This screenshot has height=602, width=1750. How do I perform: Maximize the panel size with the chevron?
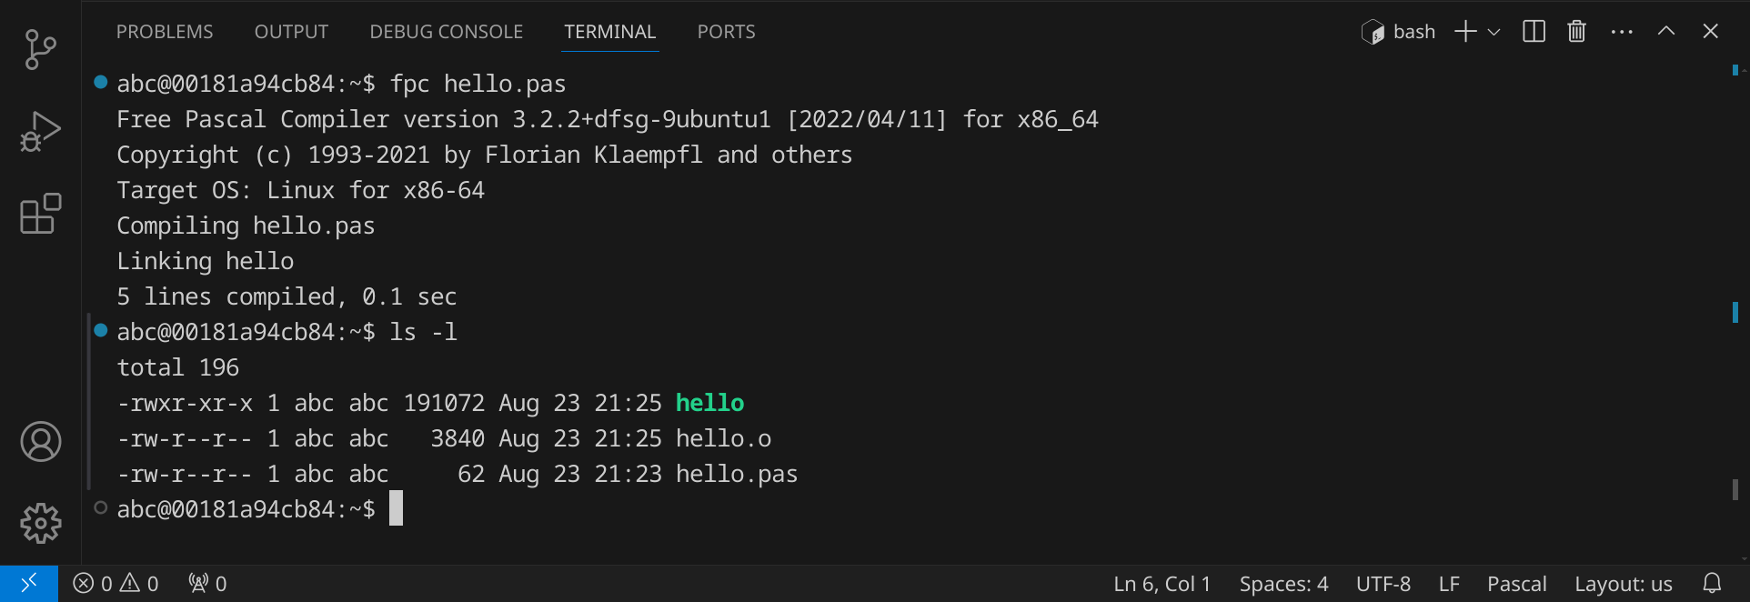pos(1665,32)
